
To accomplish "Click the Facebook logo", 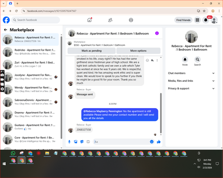I will pyautogui.click(x=6, y=20).
